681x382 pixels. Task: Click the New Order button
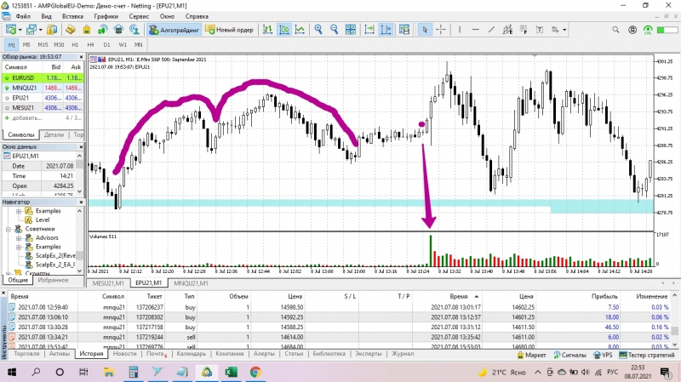tap(229, 30)
